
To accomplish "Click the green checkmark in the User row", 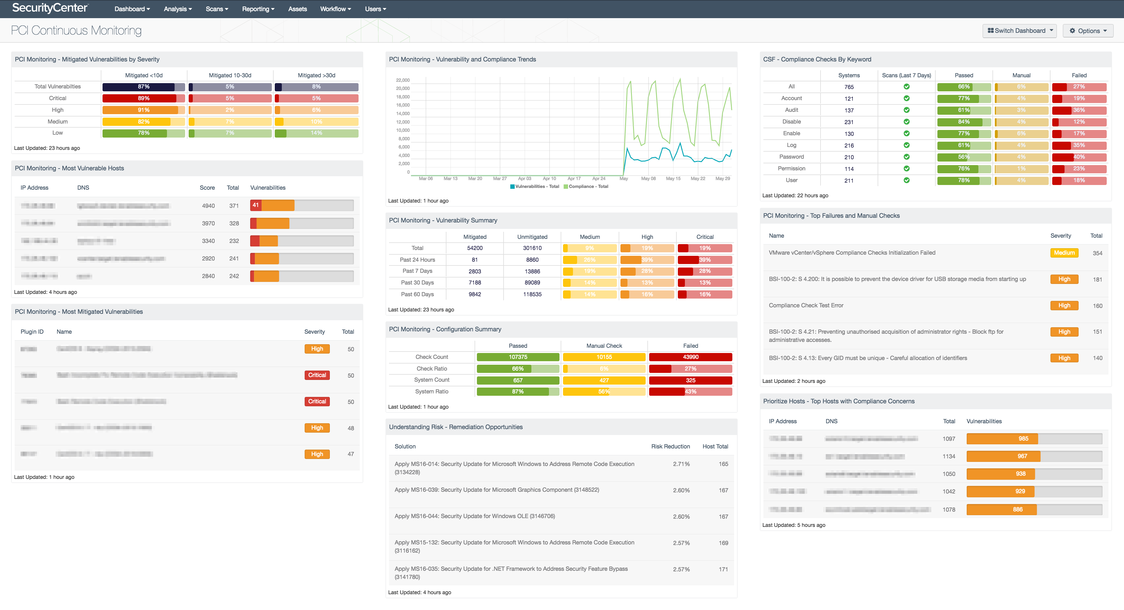I will (906, 180).
